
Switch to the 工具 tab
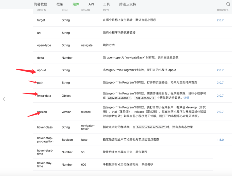coord(106,4)
